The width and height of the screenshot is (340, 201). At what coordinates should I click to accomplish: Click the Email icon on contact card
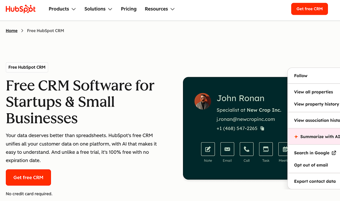tap(227, 149)
